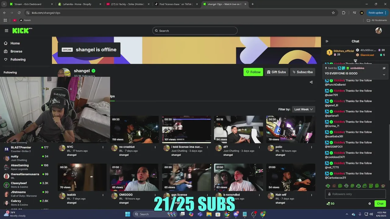Open J9streams channel in Following list
Viewport: 390px width, 219px height.
26,194
